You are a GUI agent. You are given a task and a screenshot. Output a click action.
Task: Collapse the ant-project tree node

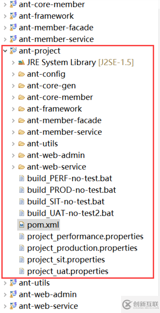pos(5,51)
